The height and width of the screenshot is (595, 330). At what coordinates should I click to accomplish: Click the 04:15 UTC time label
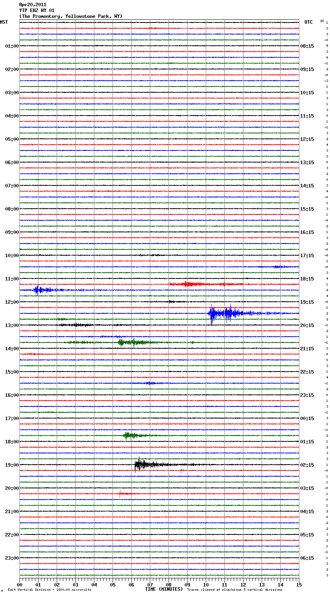click(x=307, y=512)
